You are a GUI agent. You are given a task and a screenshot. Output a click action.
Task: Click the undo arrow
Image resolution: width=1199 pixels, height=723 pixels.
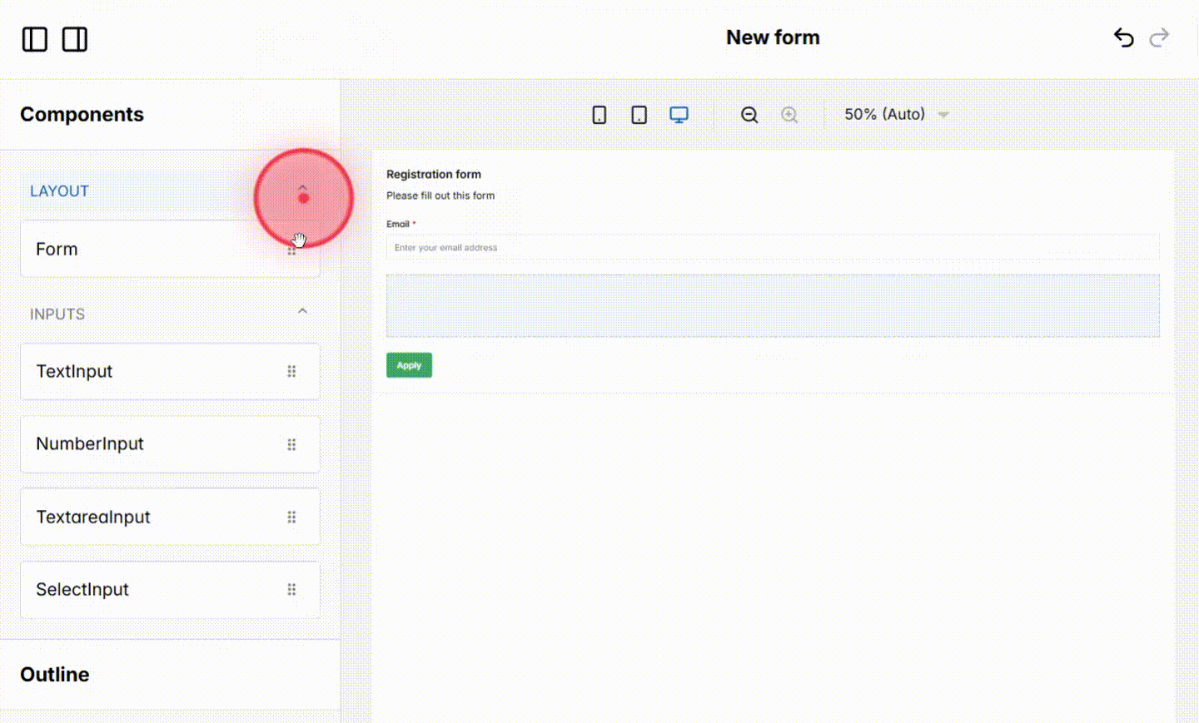(x=1123, y=37)
